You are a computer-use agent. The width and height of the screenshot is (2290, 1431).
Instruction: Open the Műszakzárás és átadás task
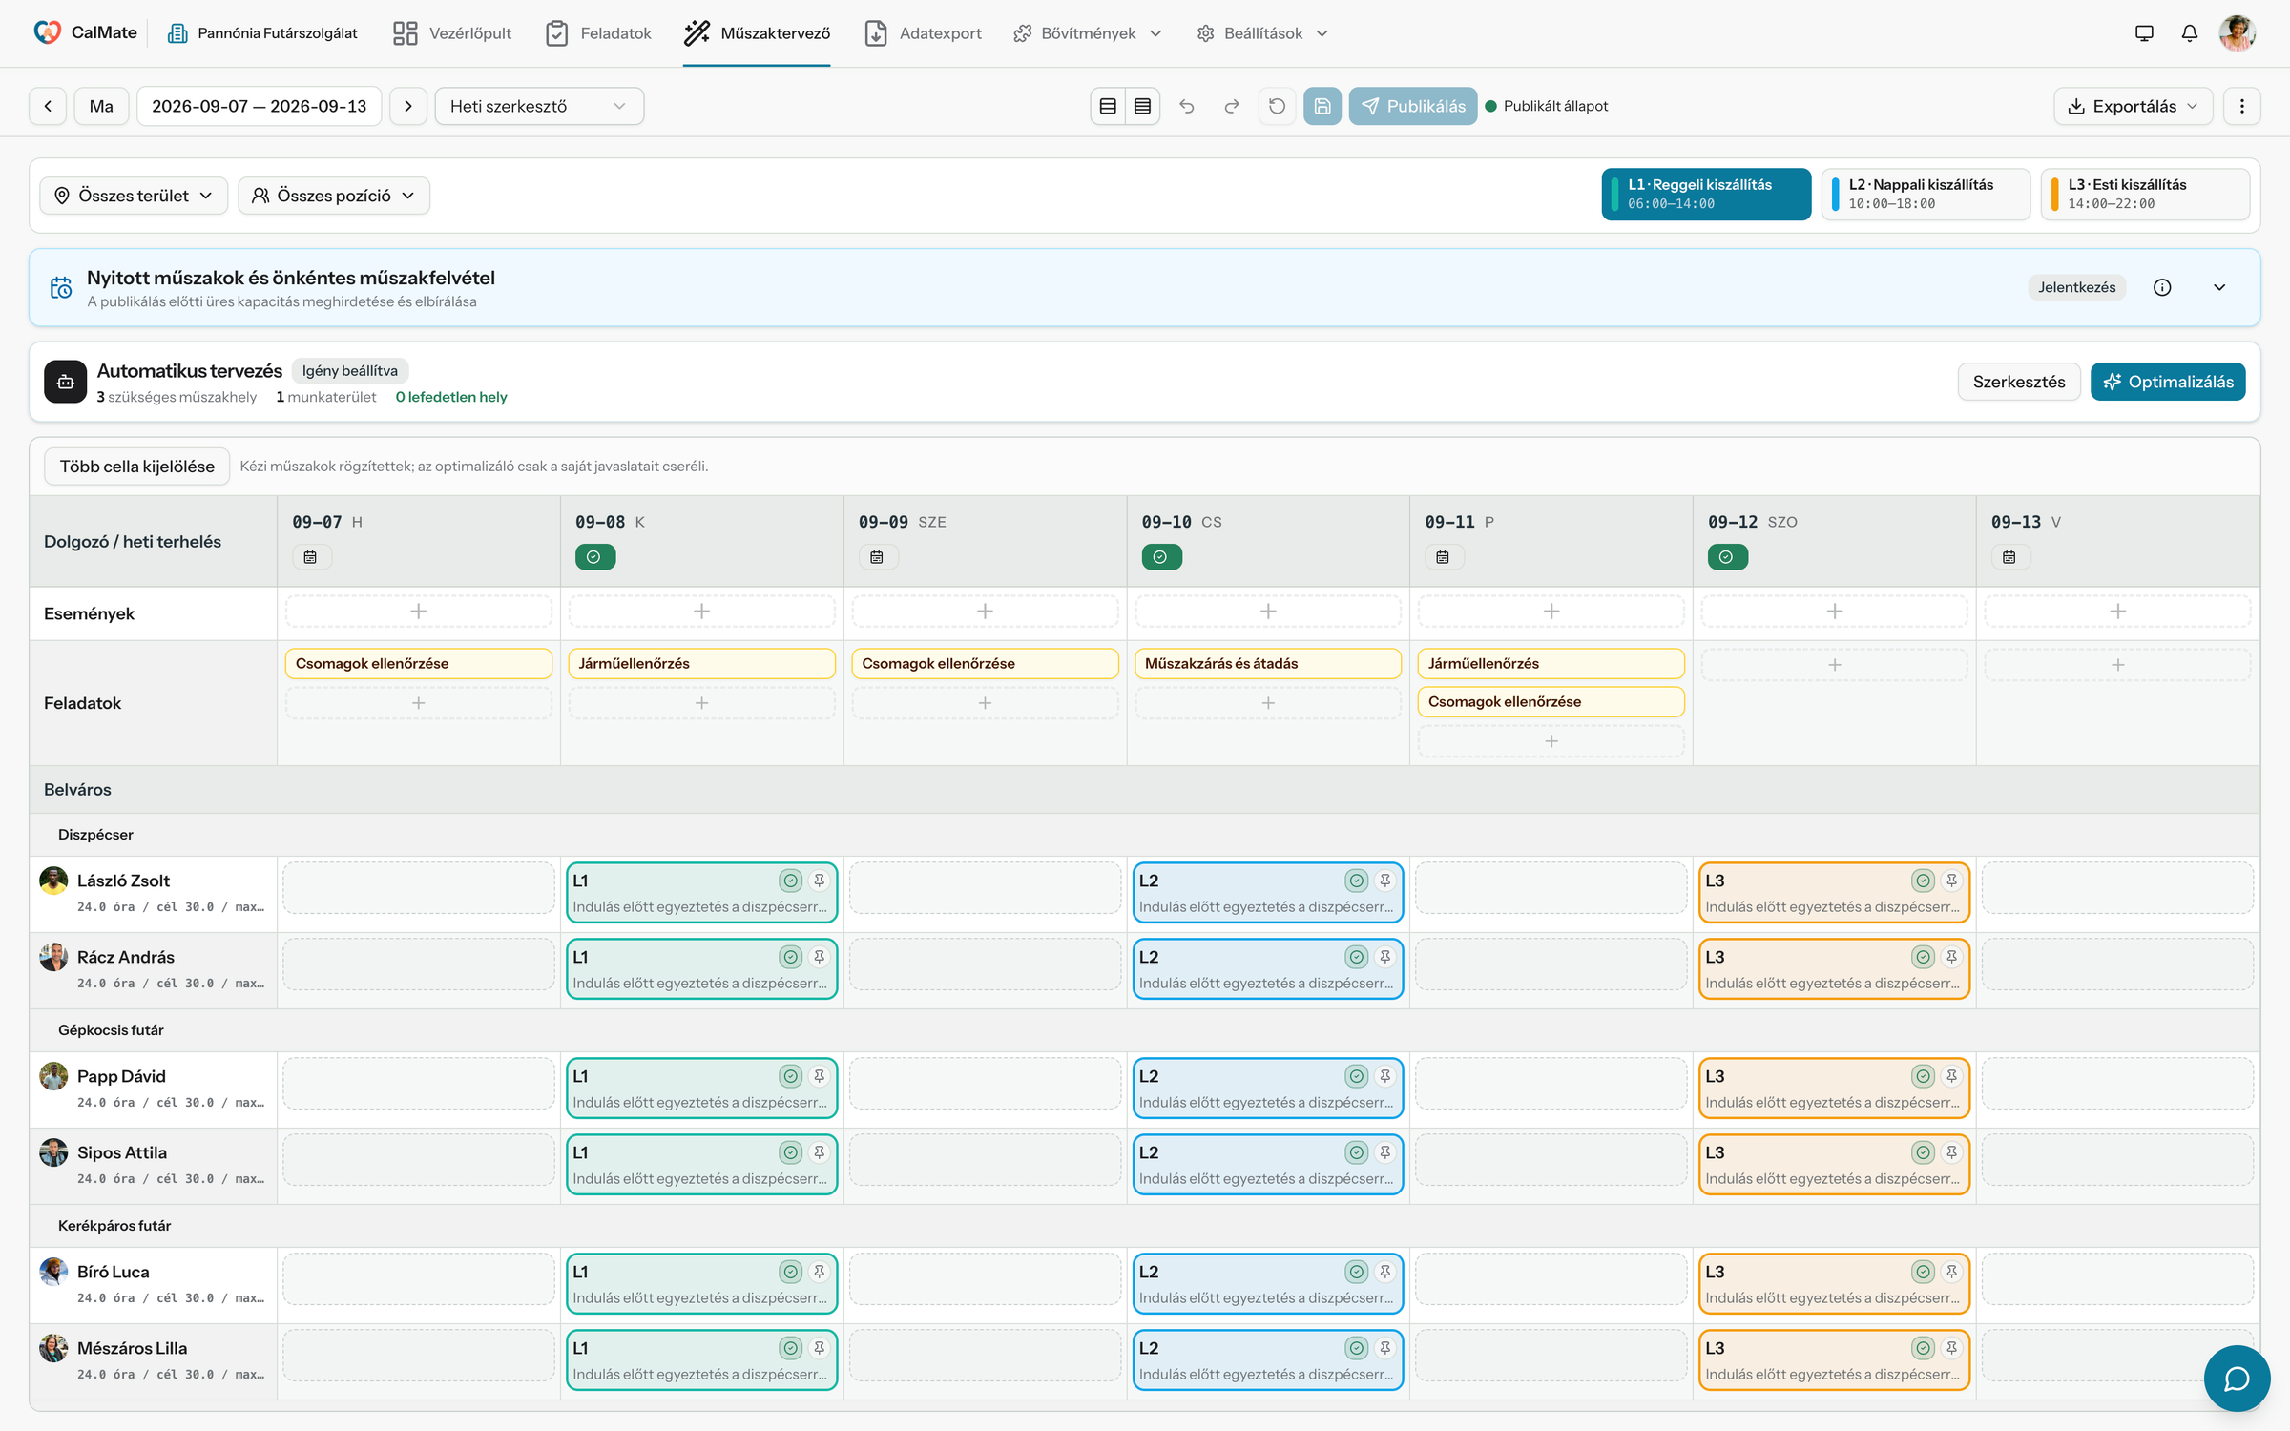coord(1268,664)
